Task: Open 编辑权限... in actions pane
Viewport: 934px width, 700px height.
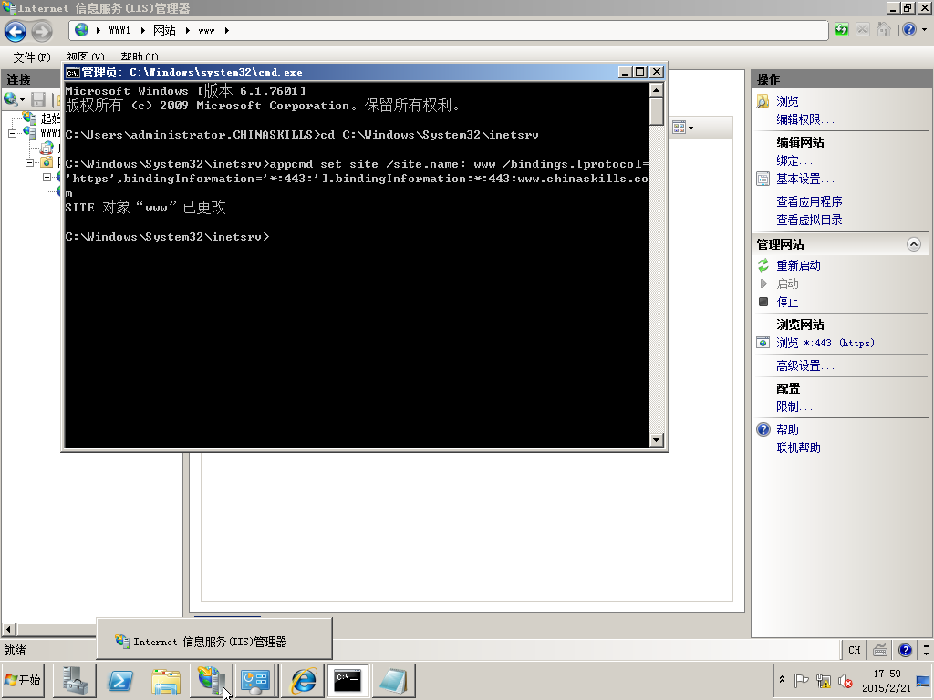Action: 805,119
